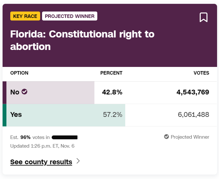
Task: Click the Projected Winner legend checkmark icon
Action: [x=166, y=137]
